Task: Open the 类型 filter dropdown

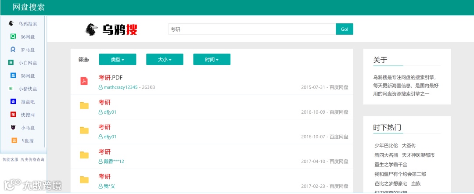Action: (118, 60)
